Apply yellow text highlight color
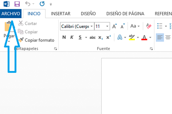 pos(132,37)
